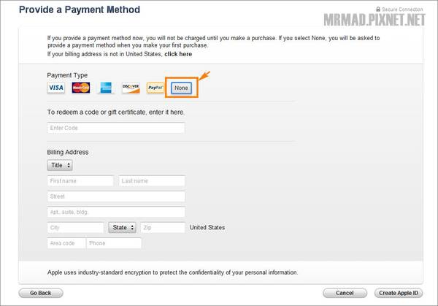Image resolution: width=438 pixels, height=306 pixels.
Task: Click the Last name input box
Action: click(152, 180)
